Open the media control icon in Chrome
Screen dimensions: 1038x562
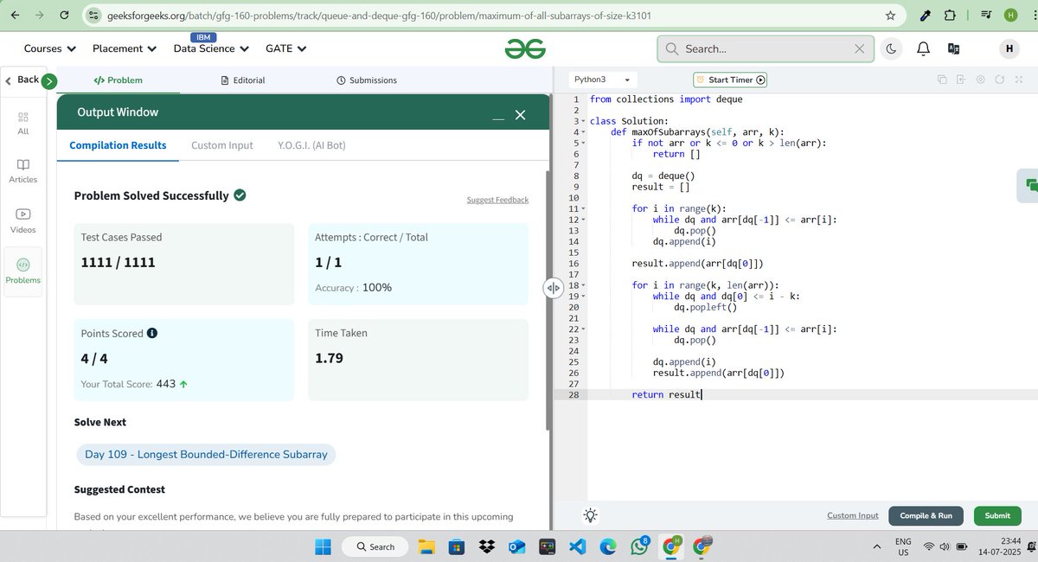click(x=984, y=15)
